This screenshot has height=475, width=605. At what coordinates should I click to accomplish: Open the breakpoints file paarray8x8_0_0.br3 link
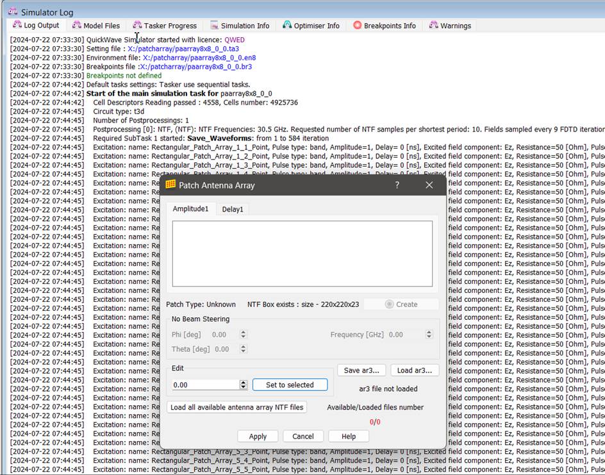pyautogui.click(x=195, y=67)
